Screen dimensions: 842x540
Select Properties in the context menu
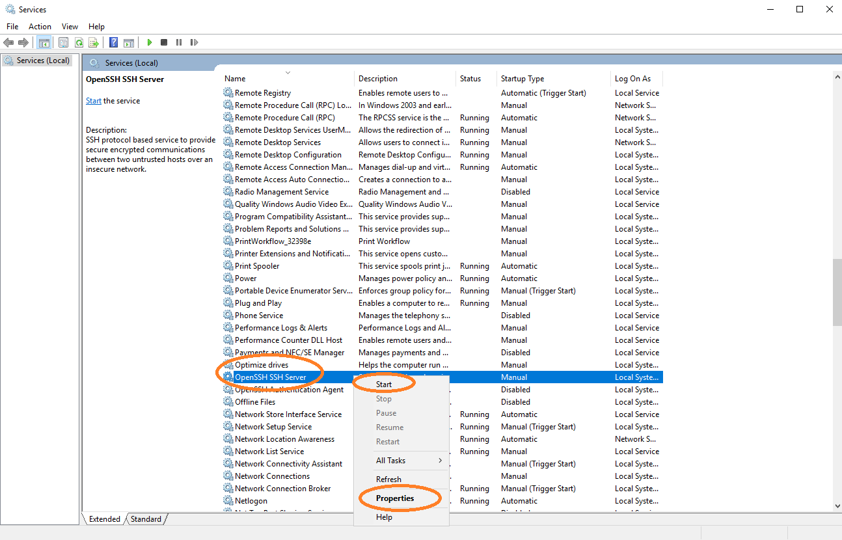(x=395, y=498)
